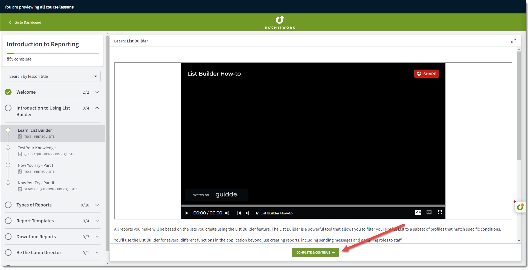Mute the video volume speaker icon
The width and height of the screenshot is (530, 270).
coord(227,213)
